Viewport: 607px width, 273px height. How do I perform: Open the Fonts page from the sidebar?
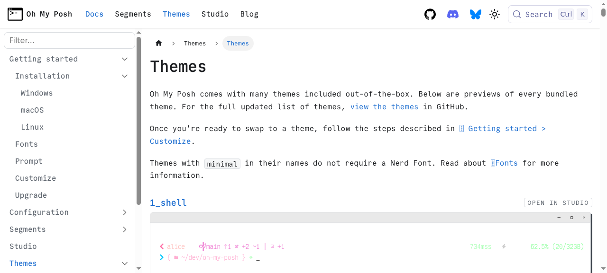tap(27, 144)
